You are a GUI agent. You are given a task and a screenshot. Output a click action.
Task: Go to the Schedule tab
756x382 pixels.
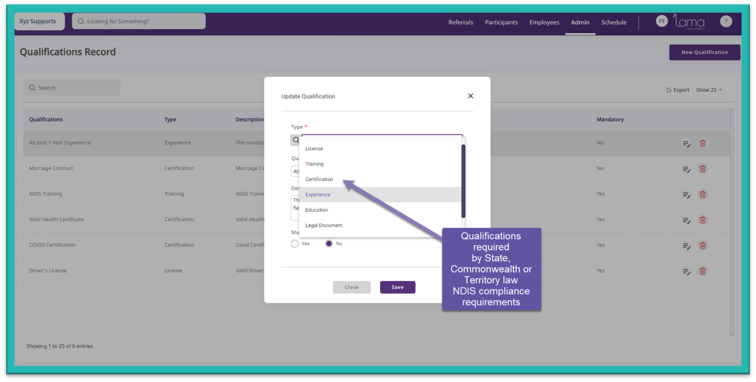pos(613,23)
